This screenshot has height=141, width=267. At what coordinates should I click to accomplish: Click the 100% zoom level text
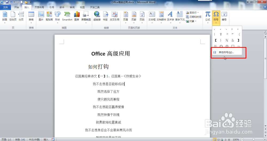click(x=236, y=139)
